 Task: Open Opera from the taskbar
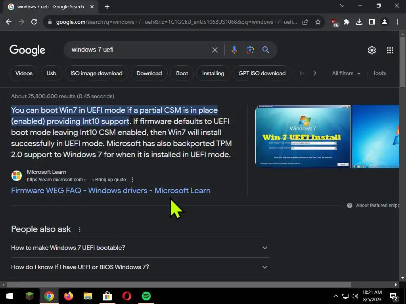tap(126, 296)
